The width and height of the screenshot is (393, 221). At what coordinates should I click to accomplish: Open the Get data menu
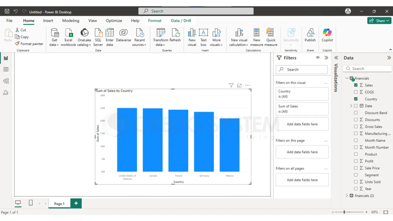click(54, 37)
